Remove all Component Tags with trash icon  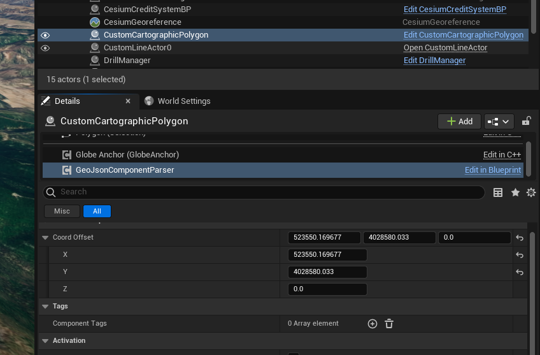[389, 324]
